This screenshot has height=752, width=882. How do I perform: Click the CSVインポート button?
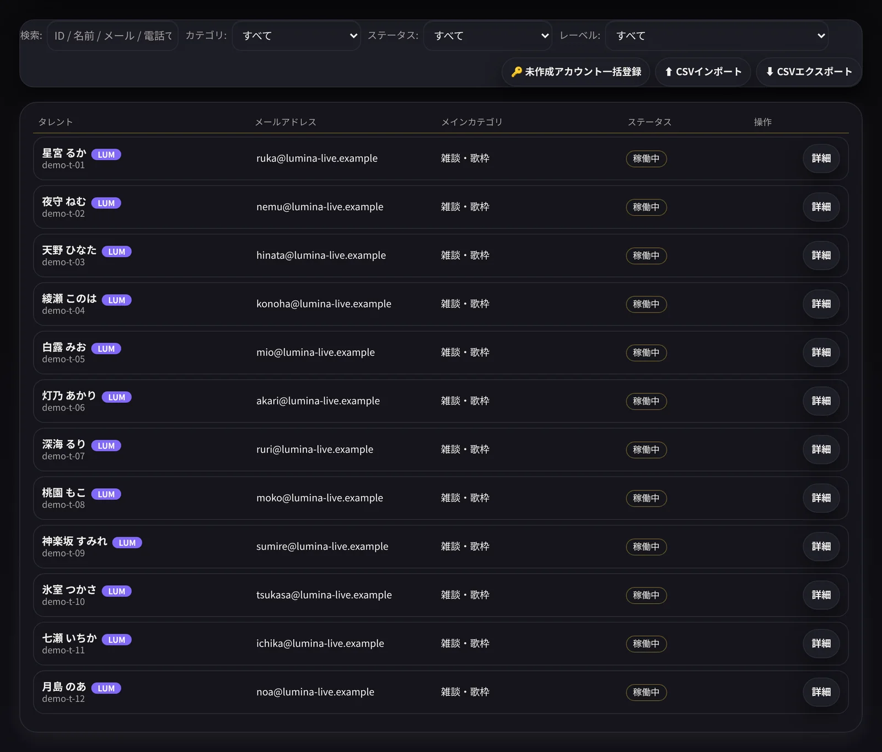pyautogui.click(x=703, y=72)
